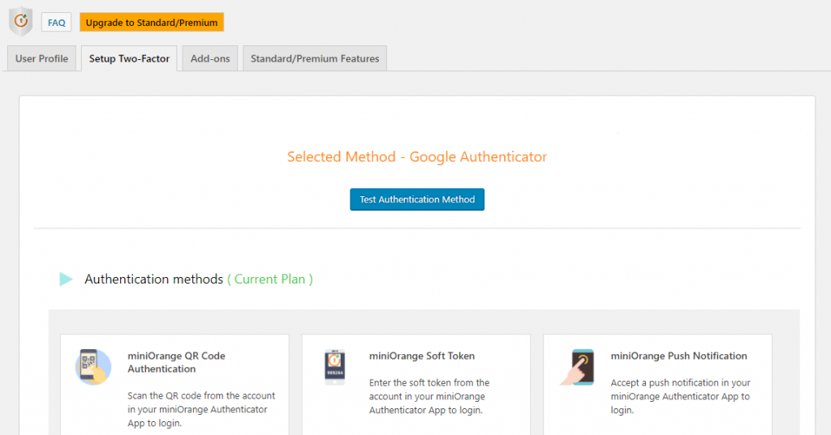Click the Scan the QR code description
The height and width of the screenshot is (435, 831).
point(201,409)
